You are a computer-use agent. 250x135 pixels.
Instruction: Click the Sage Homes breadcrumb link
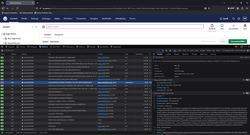click(54, 42)
